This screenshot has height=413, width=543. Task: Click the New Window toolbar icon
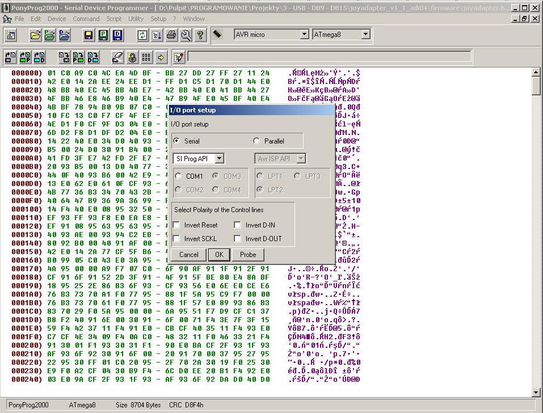pos(11,35)
